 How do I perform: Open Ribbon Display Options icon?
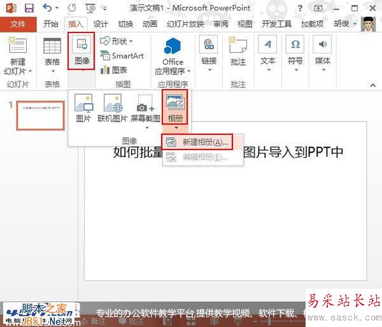pos(318,8)
